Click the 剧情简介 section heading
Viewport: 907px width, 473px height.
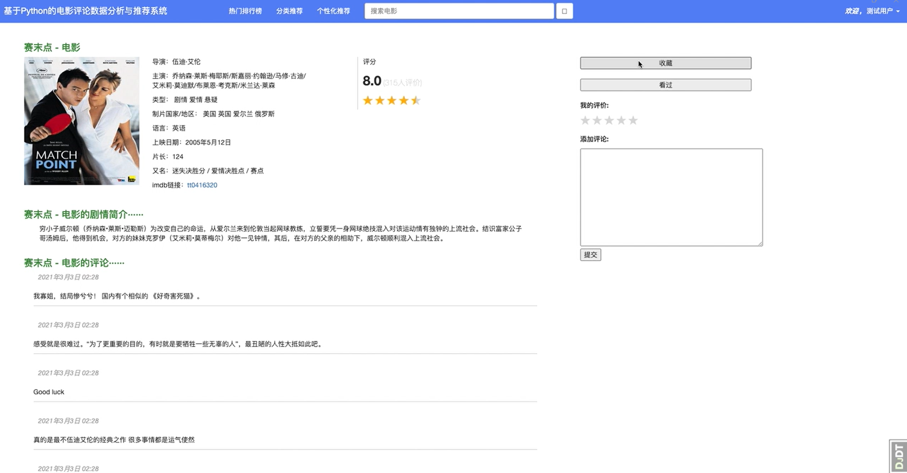pos(84,214)
